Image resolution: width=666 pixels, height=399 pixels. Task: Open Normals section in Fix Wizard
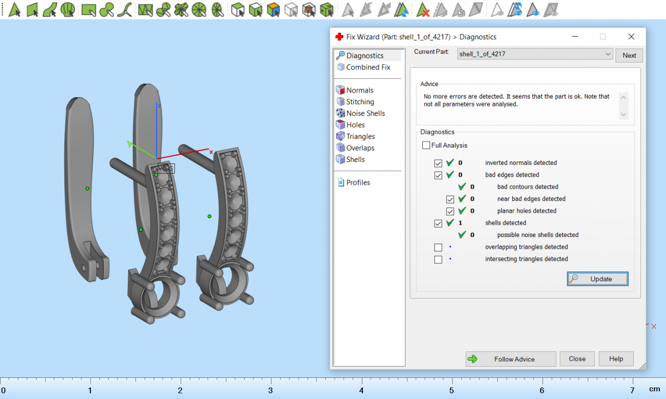[x=360, y=90]
